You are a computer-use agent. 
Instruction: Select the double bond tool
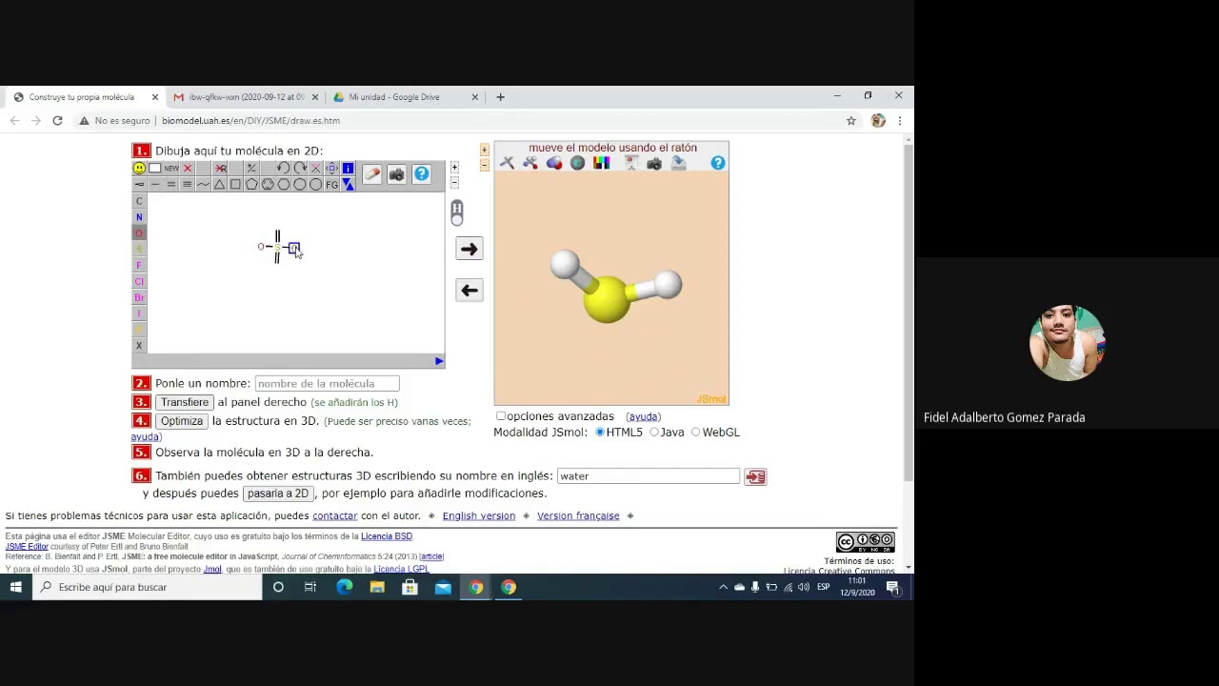(171, 185)
